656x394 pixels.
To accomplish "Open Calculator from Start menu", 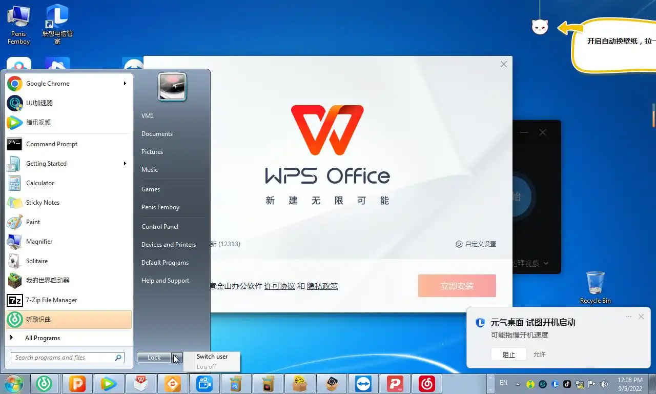I will point(69,183).
